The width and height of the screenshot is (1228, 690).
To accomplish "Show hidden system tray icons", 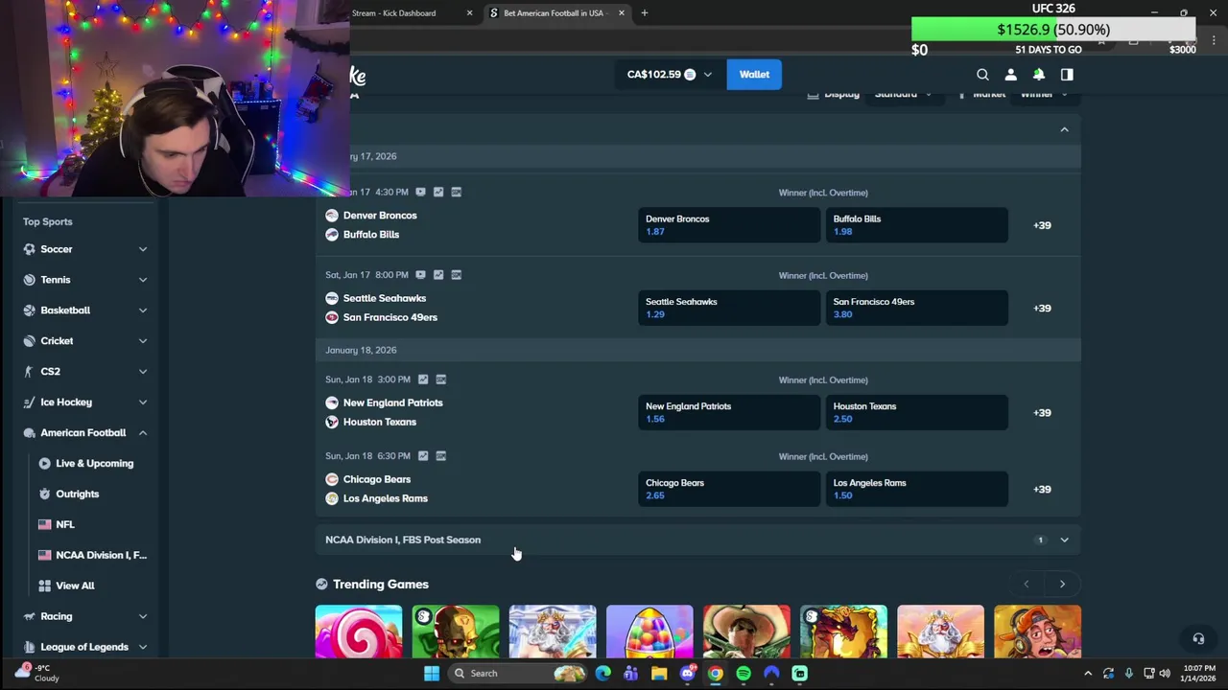I will point(1088,673).
